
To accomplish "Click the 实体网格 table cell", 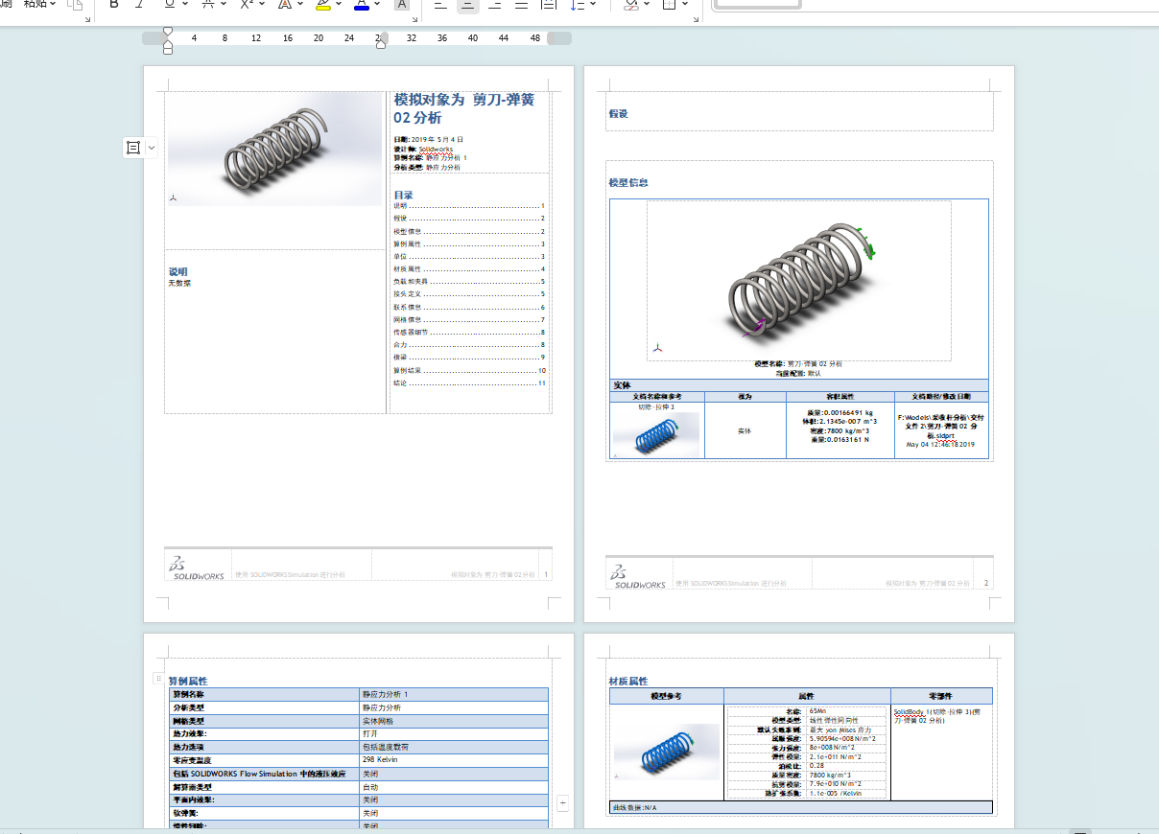I will pyautogui.click(x=454, y=720).
